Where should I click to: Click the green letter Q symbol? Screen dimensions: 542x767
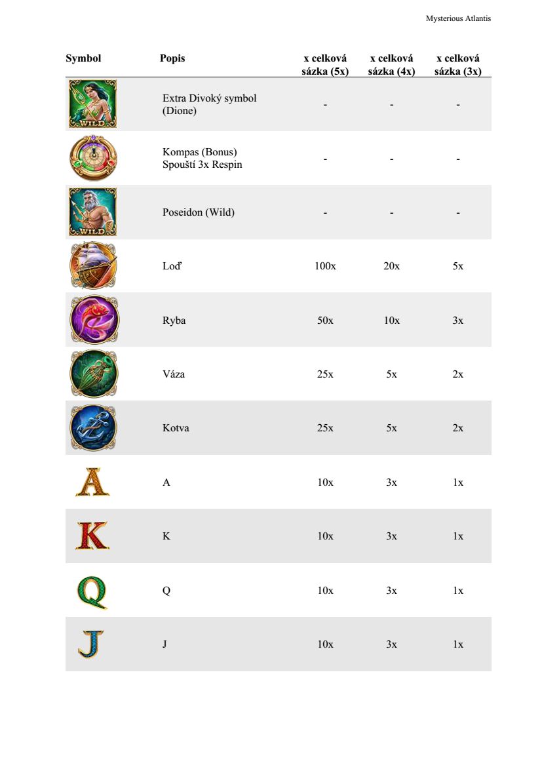(x=92, y=590)
